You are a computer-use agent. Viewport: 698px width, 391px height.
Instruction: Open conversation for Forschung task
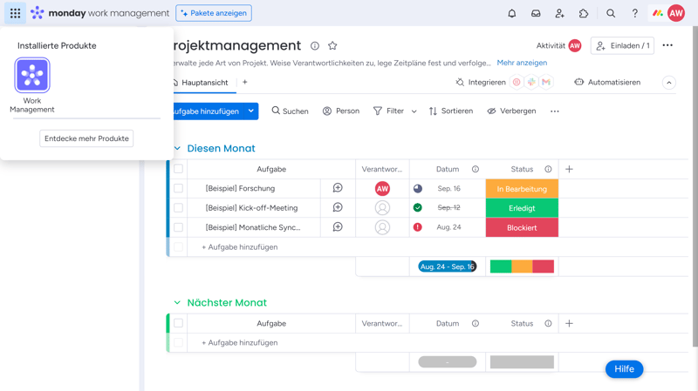338,188
